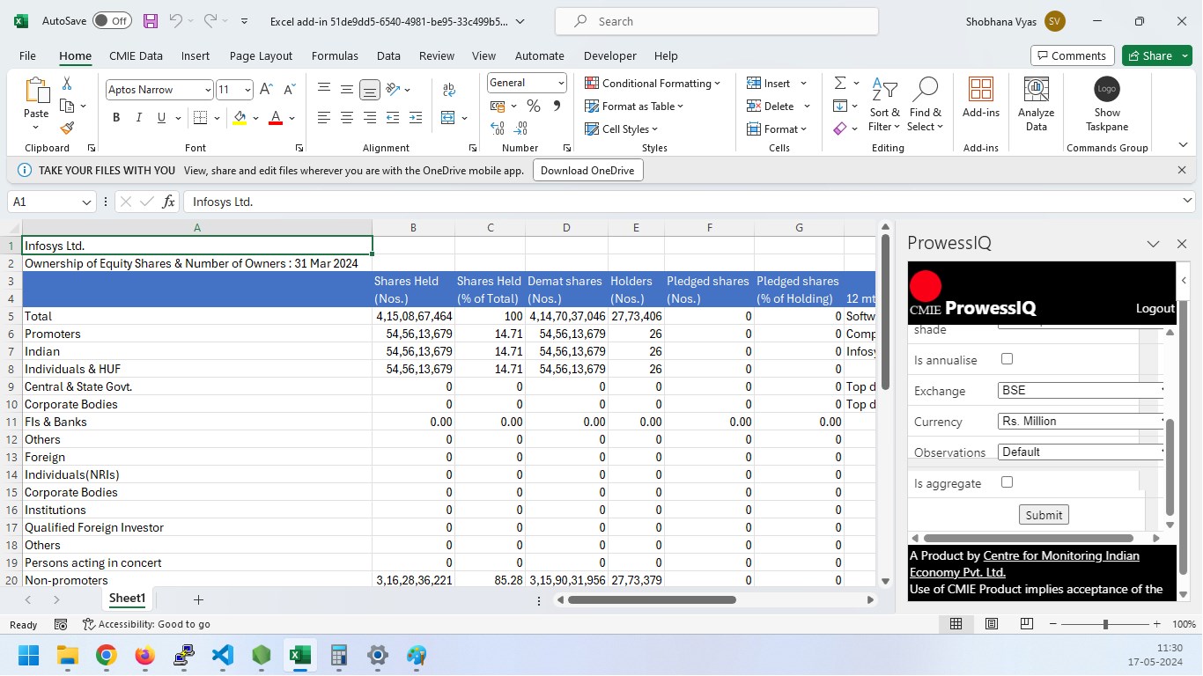
Task: Click the Merge & Center icon
Action: click(x=448, y=118)
